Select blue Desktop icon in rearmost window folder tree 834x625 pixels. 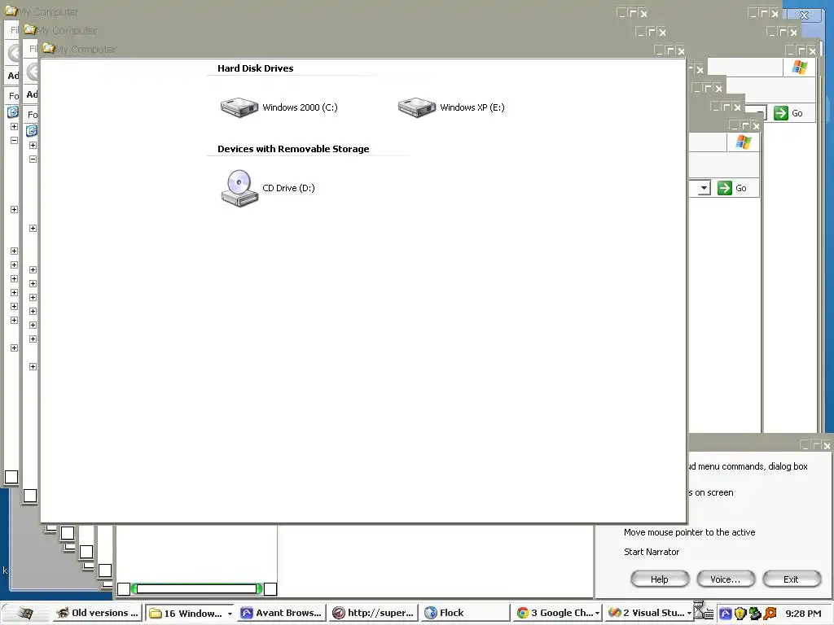13,112
